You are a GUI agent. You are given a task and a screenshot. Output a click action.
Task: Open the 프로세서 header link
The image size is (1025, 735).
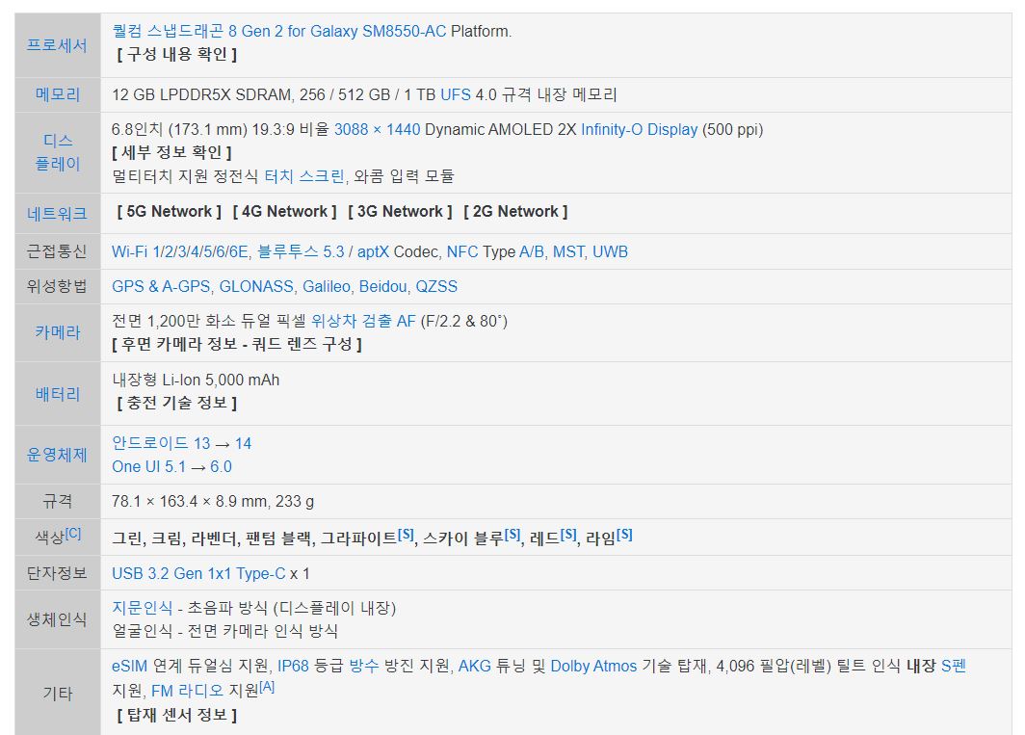pos(57,45)
